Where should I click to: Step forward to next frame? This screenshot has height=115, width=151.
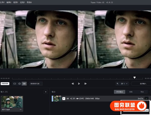86,84
